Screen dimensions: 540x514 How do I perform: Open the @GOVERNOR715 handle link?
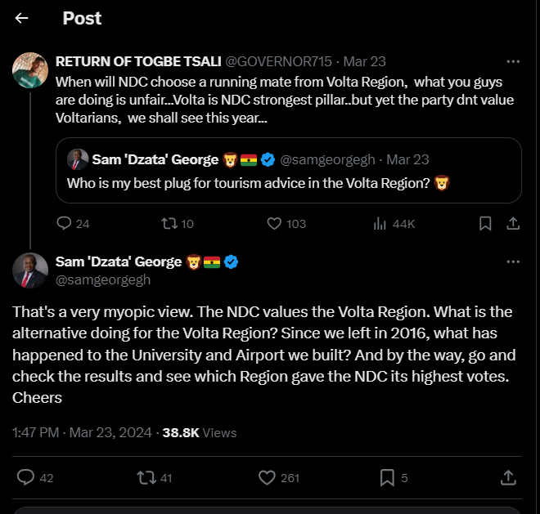tap(279, 61)
